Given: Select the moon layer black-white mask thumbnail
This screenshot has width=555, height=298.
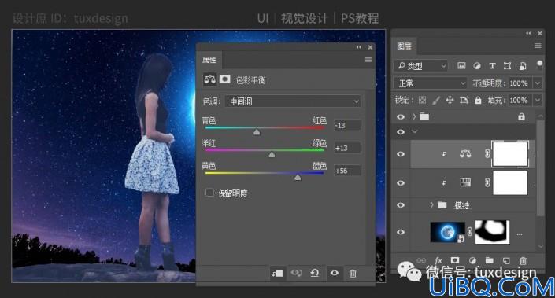Looking at the screenshot, I should click(492, 232).
